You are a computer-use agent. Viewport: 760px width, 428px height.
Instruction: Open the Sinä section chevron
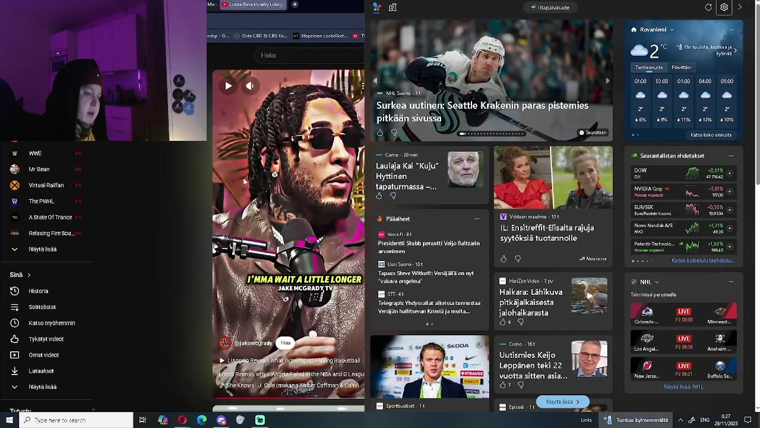[28, 275]
